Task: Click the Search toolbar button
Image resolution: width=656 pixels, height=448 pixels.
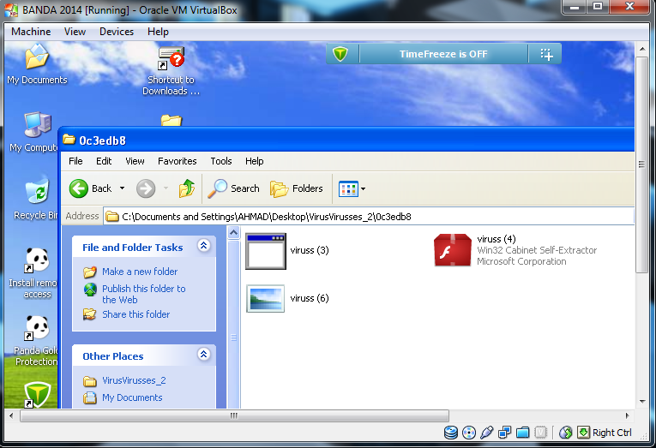Action: (234, 188)
